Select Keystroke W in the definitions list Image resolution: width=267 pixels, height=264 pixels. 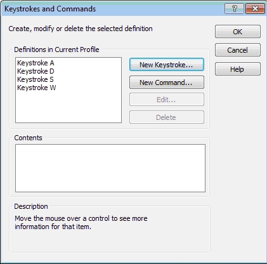[x=37, y=88]
